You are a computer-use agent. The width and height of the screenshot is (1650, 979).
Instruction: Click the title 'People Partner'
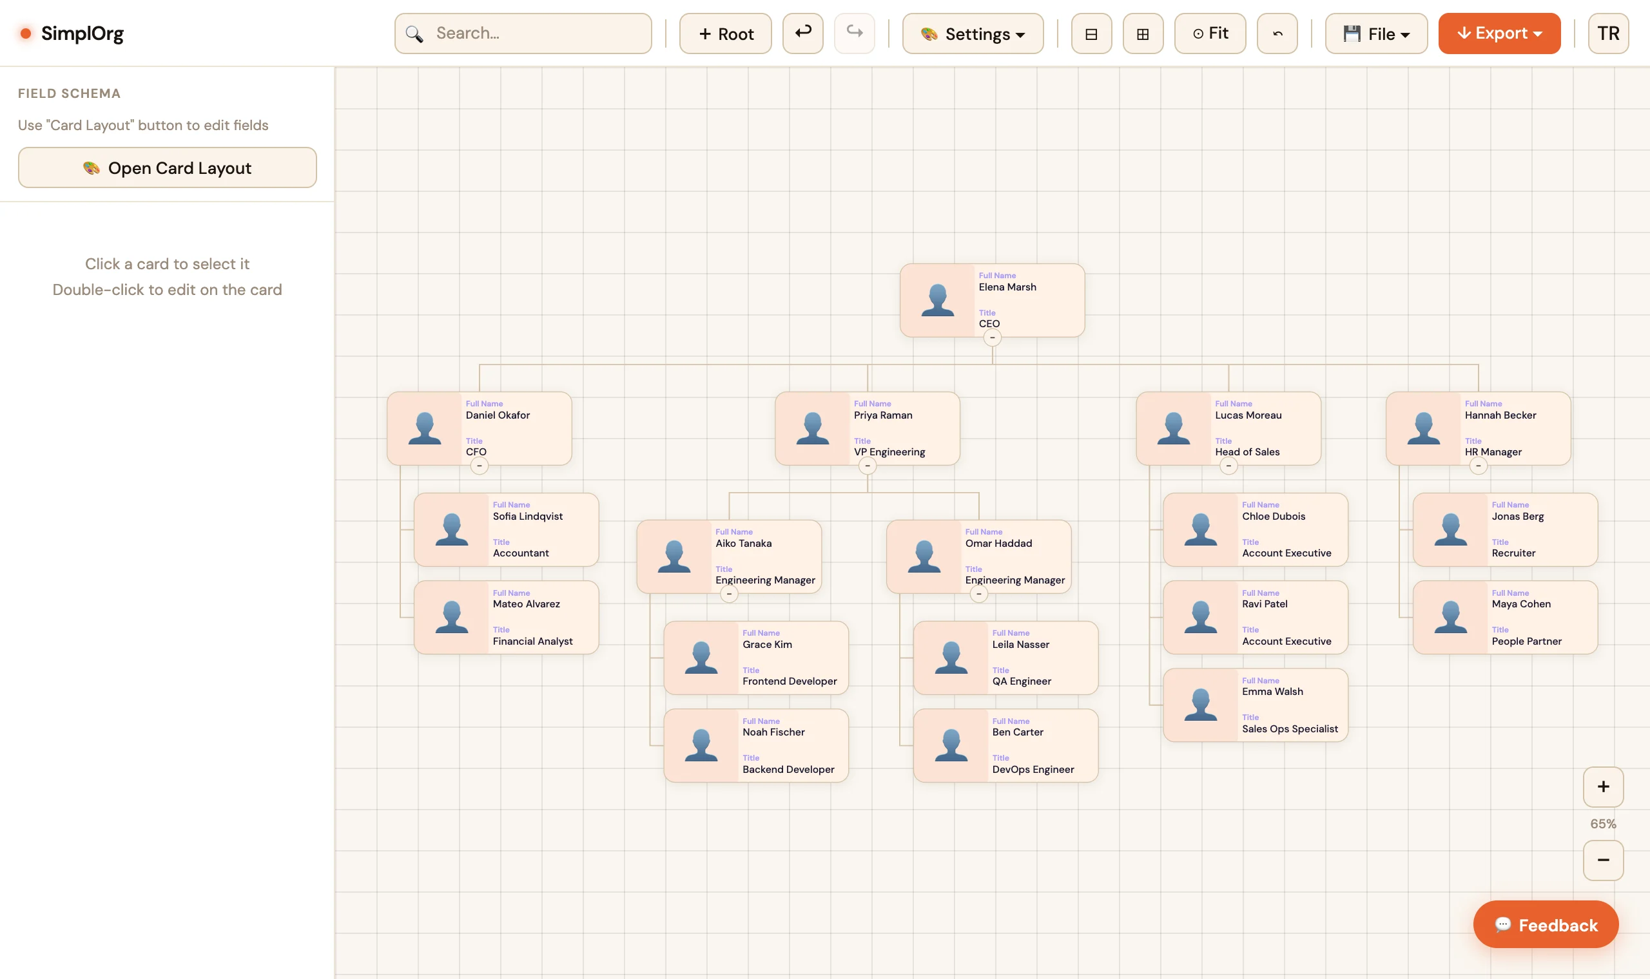pyautogui.click(x=1526, y=642)
